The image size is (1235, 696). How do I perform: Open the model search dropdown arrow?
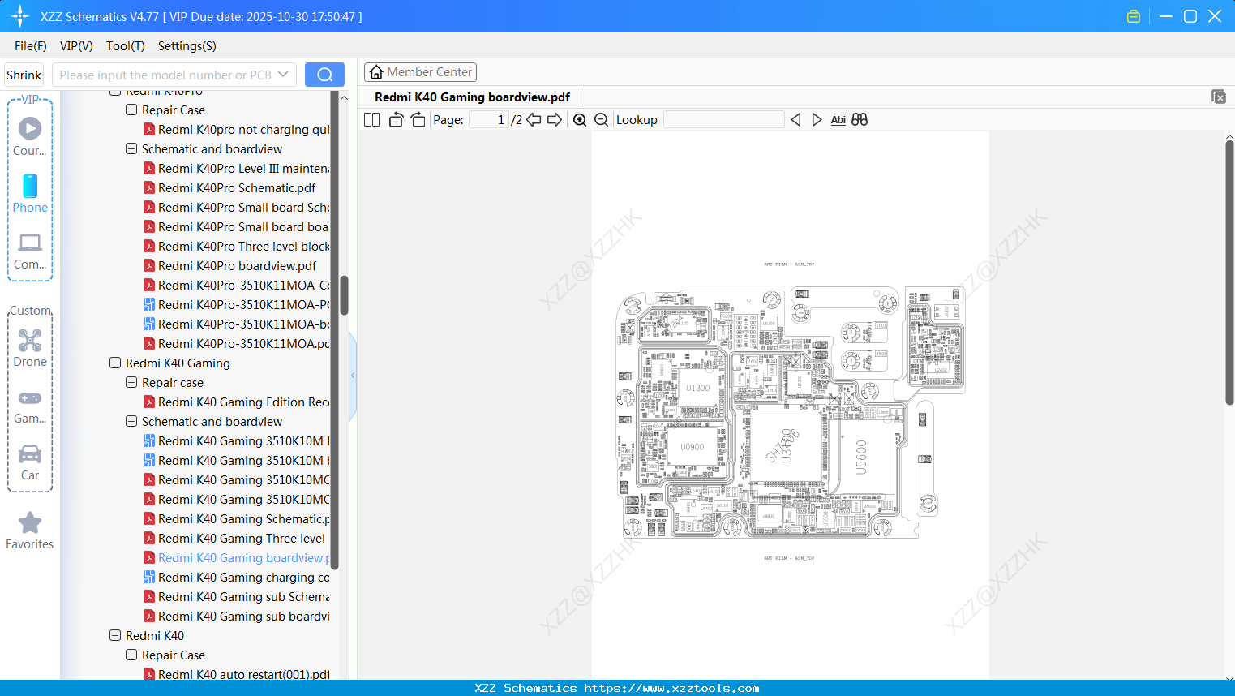point(285,74)
